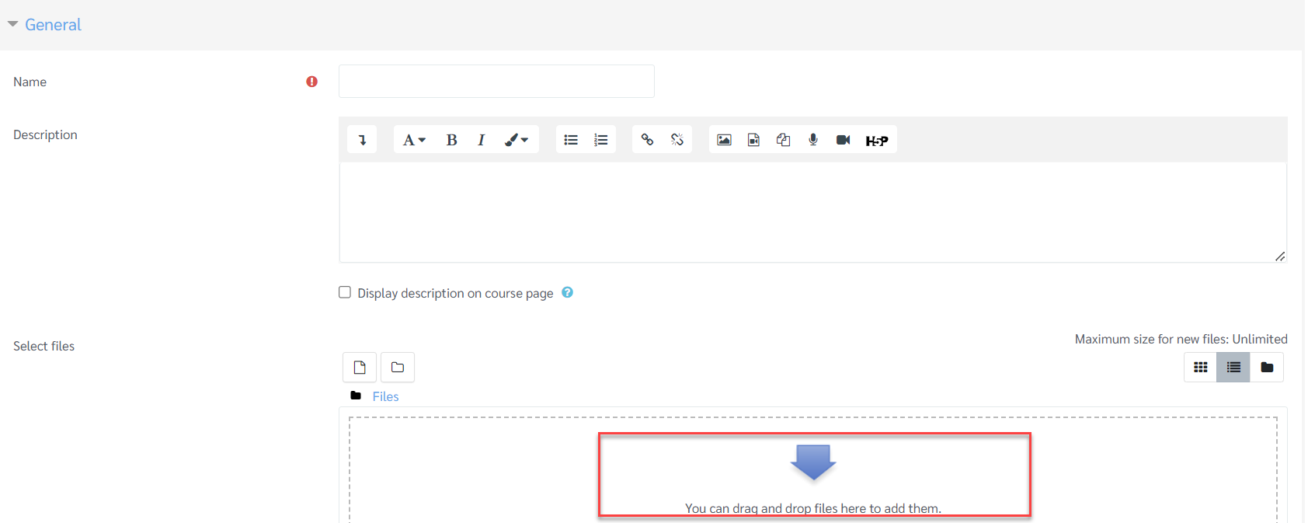Viewport: 1308px width, 523px height.
Task: Open the Files folder link
Action: pyautogui.click(x=385, y=396)
